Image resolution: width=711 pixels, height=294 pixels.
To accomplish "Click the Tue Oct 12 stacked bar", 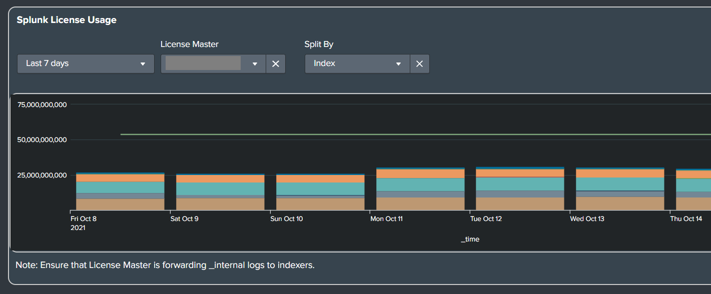I will 520,188.
